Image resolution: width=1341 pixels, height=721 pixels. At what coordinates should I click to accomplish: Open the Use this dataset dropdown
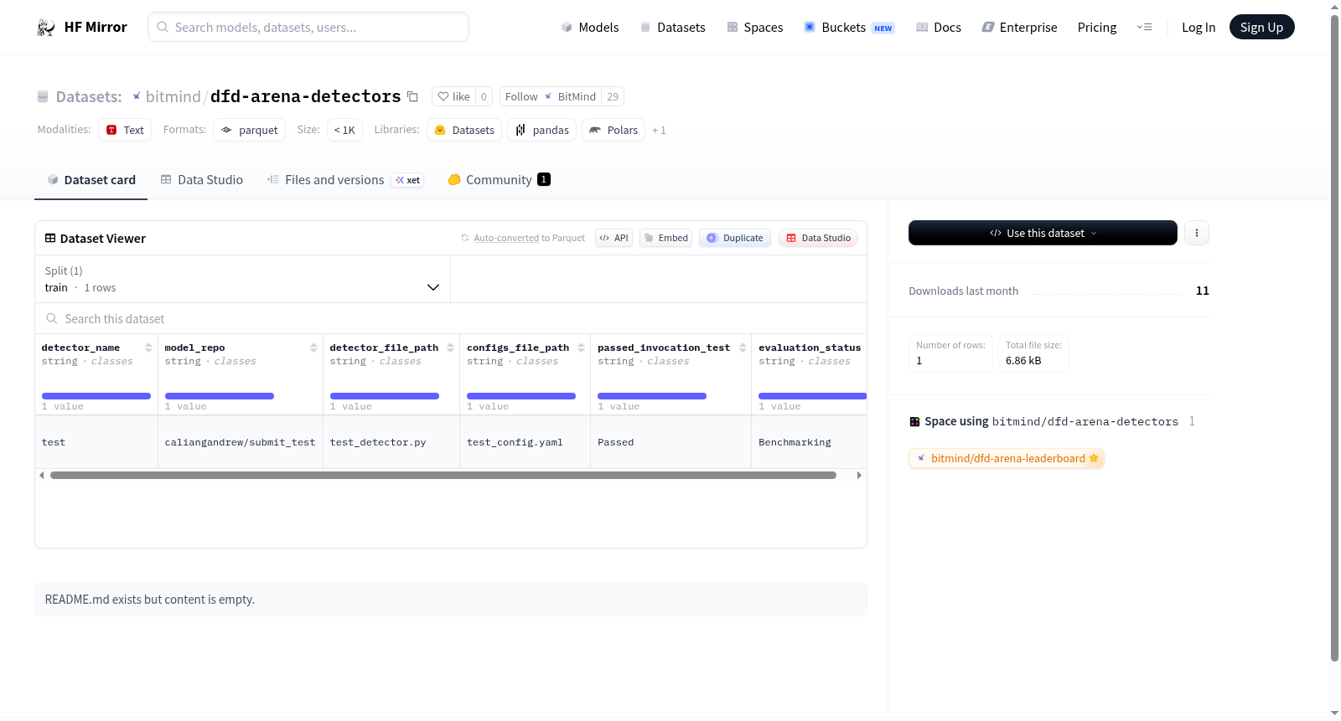coord(1043,233)
